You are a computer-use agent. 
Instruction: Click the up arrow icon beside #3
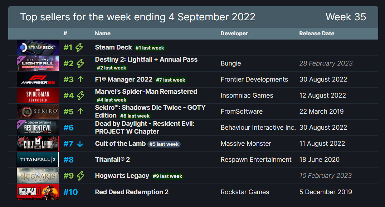tap(80, 79)
